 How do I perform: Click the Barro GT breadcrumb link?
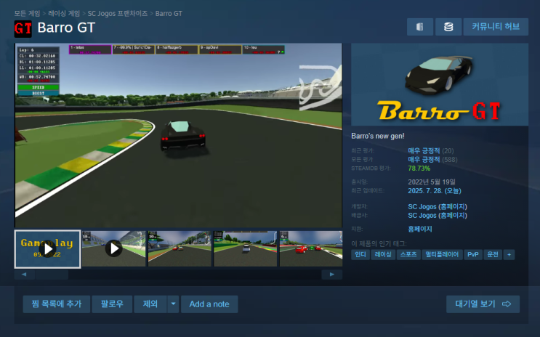click(169, 13)
